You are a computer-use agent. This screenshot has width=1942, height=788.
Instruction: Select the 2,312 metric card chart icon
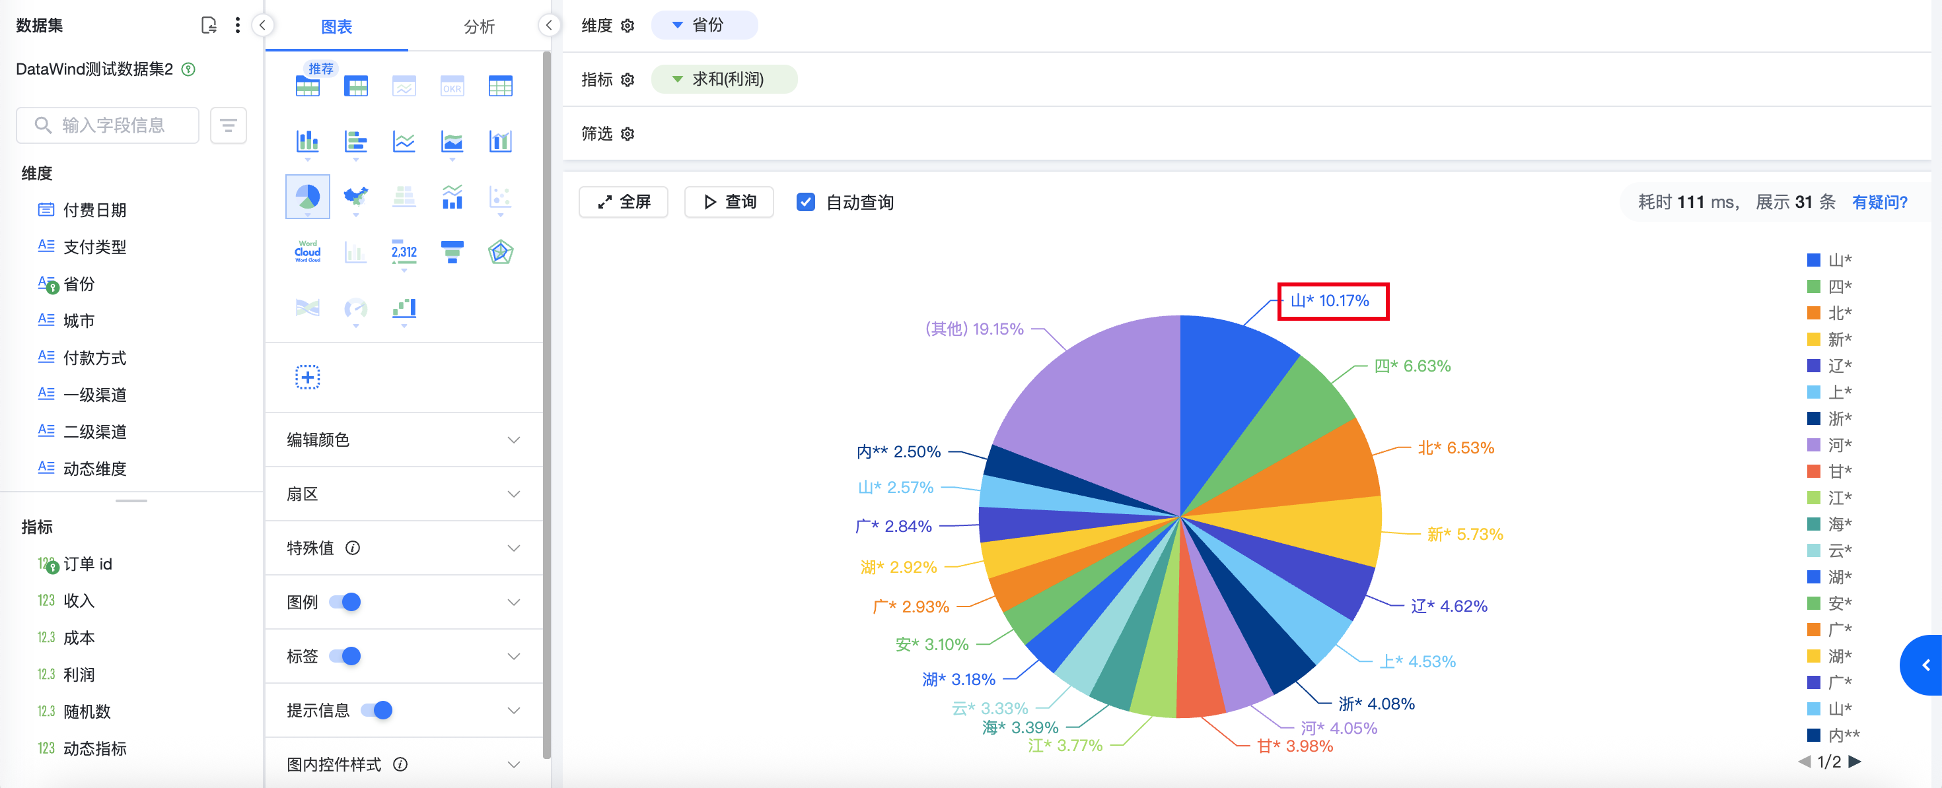(404, 252)
